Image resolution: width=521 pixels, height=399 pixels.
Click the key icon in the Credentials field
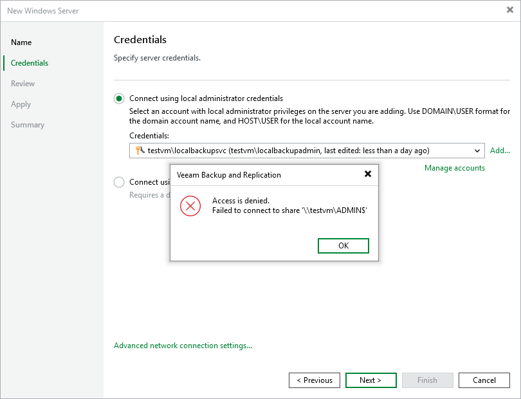[140, 151]
